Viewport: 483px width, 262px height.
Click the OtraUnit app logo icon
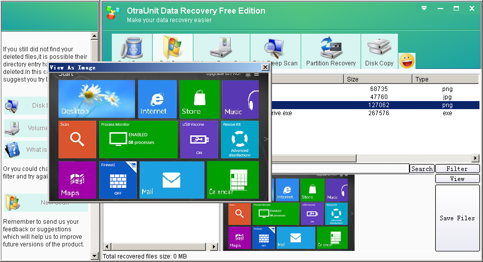112,13
